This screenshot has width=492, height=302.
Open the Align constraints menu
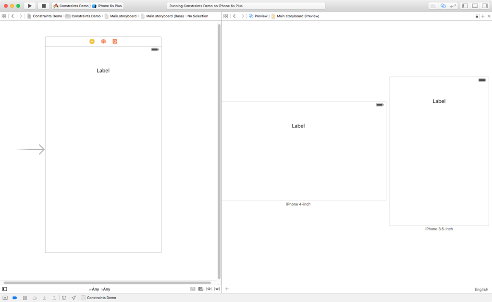pyautogui.click(x=201, y=289)
